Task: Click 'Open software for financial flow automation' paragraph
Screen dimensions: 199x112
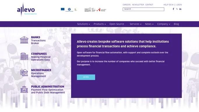Action: point(122,54)
